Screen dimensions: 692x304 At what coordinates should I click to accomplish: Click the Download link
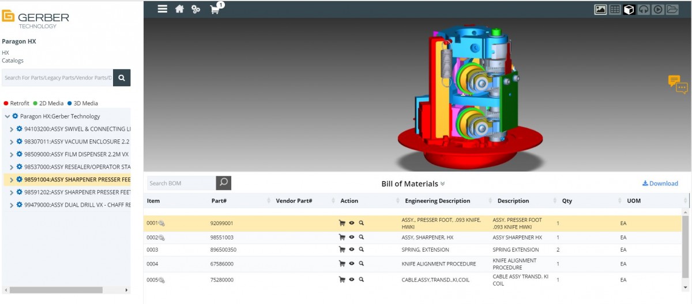click(660, 184)
